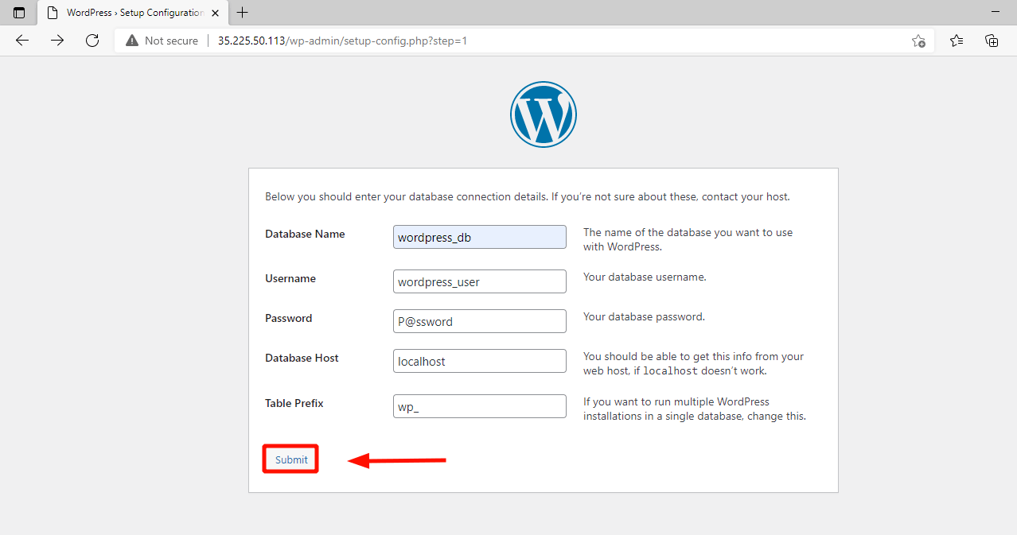Viewport: 1017px width, 535px height.
Task: Submit the database connection details
Action: 291,459
